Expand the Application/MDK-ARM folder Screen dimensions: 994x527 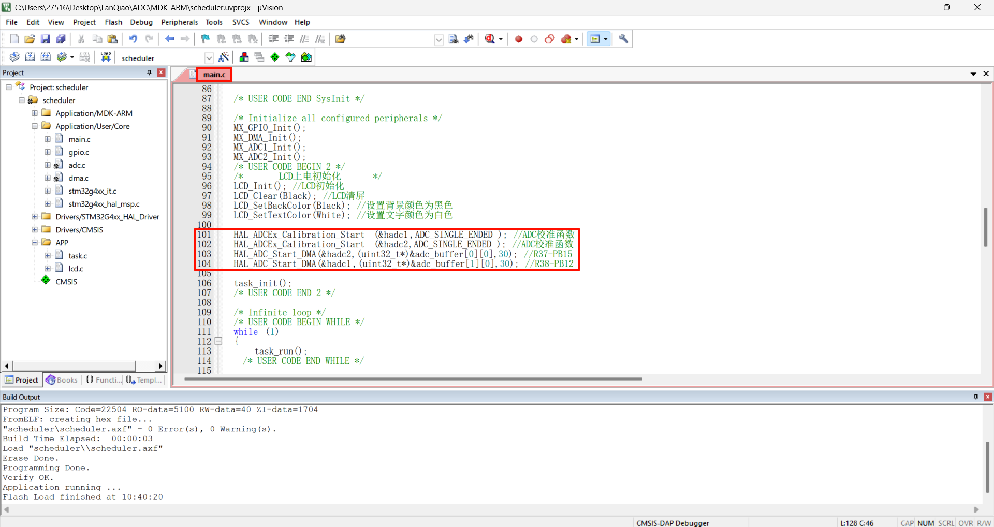pyautogui.click(x=35, y=113)
